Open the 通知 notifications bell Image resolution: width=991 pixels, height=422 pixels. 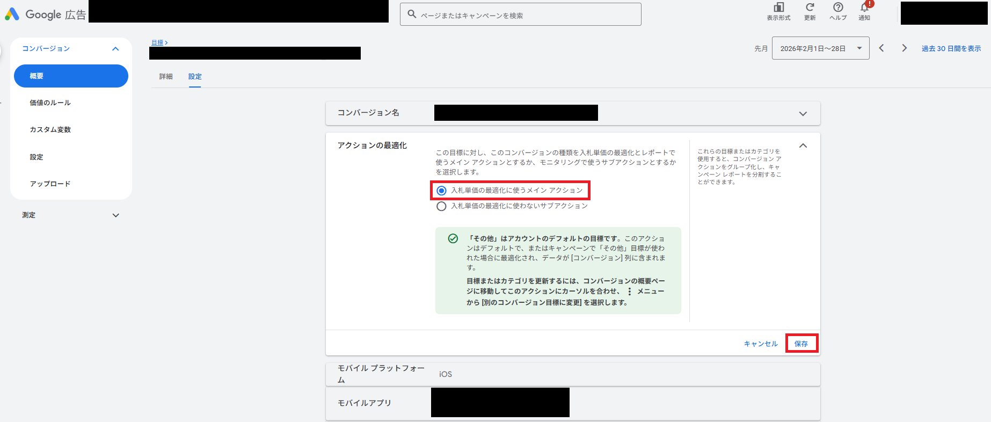coord(864,8)
